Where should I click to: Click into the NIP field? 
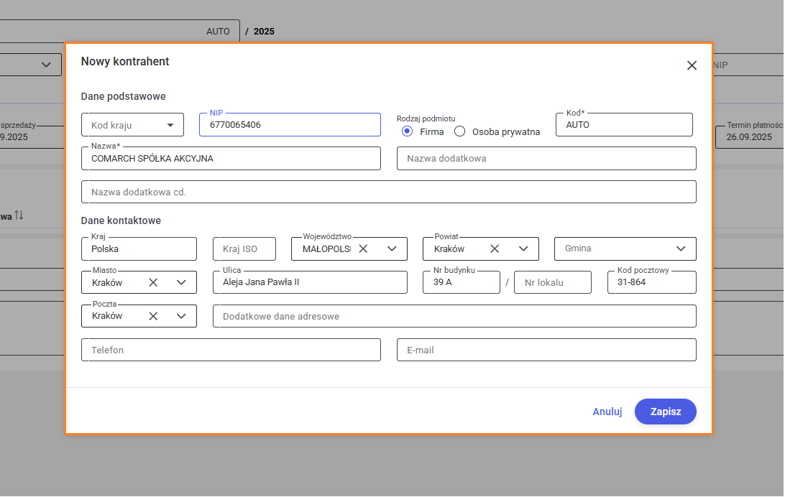tap(290, 125)
